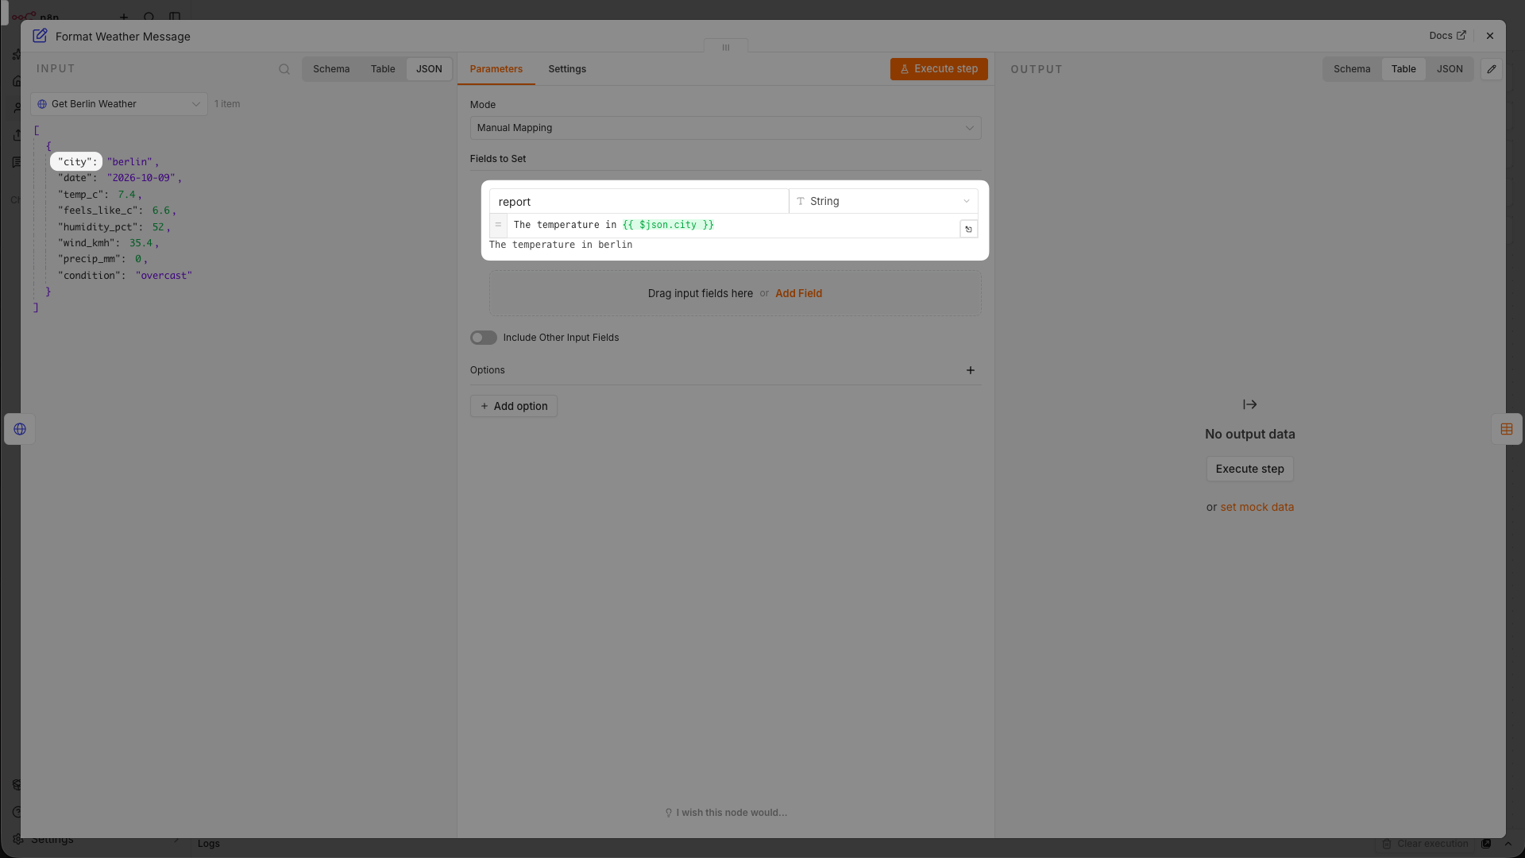The width and height of the screenshot is (1525, 858).
Task: Open the Get Berlin Weather input node selector
Action: tap(119, 104)
